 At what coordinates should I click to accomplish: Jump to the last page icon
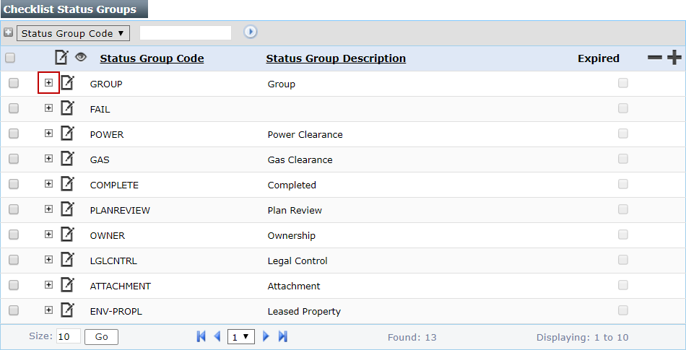pyautogui.click(x=283, y=336)
